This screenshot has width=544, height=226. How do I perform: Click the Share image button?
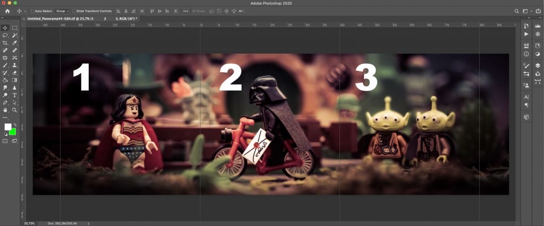pos(538,11)
